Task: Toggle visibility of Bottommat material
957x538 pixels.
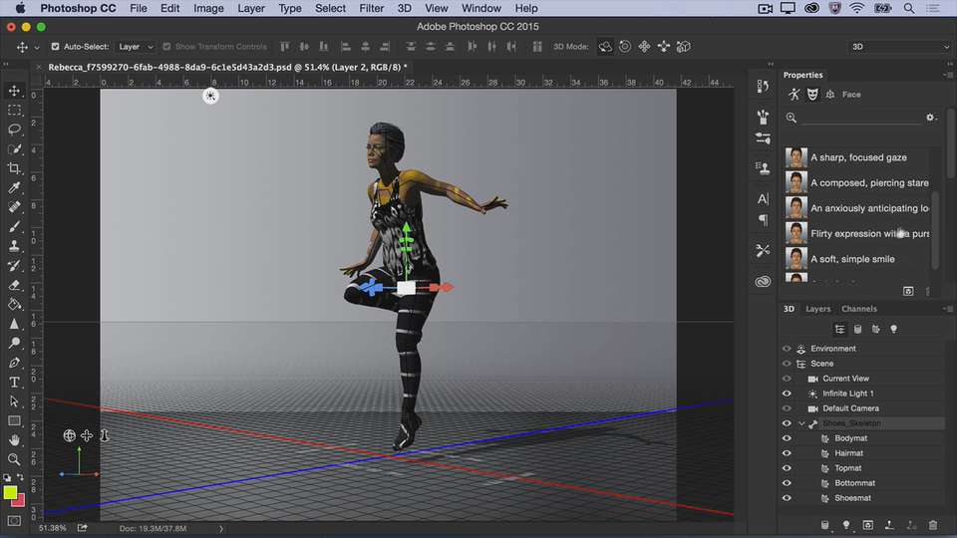Action: click(787, 483)
